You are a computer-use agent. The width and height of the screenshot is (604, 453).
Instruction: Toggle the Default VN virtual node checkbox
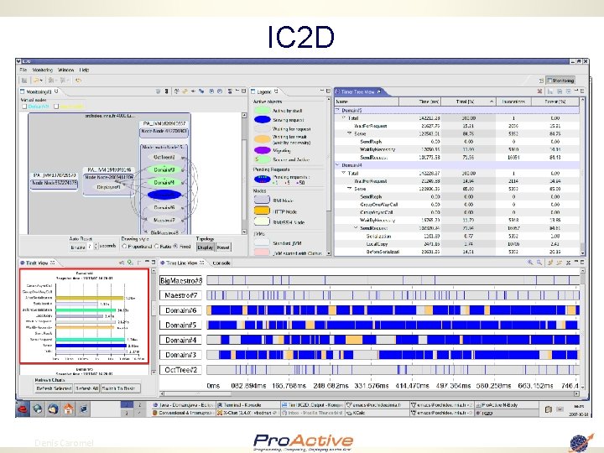[24, 107]
